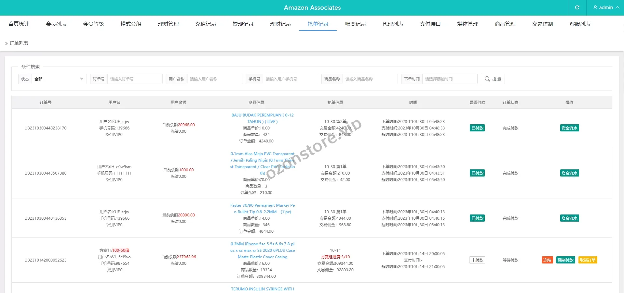This screenshot has width=624, height=293.
Task: Switch to the 充值记录 tab
Action: (x=206, y=24)
